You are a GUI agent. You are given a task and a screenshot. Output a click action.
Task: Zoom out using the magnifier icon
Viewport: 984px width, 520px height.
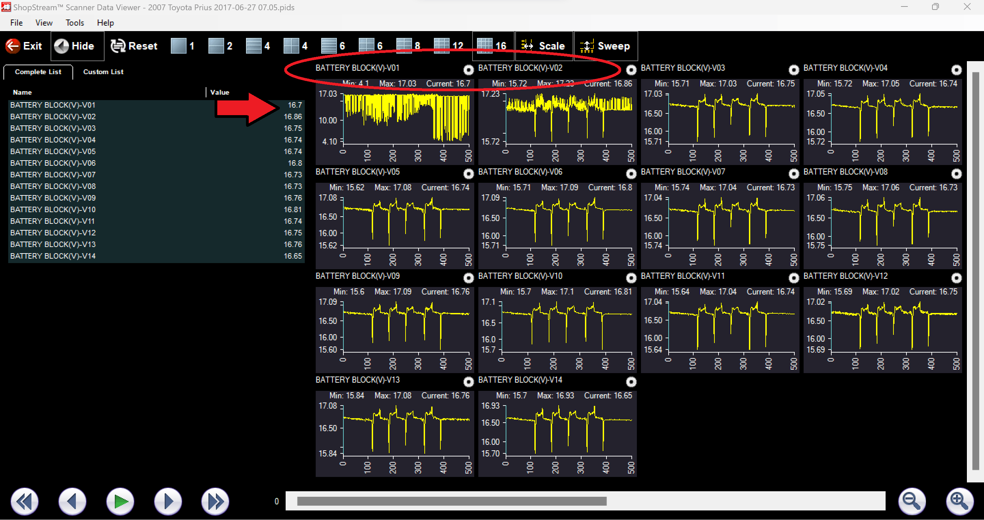pyautogui.click(x=912, y=501)
